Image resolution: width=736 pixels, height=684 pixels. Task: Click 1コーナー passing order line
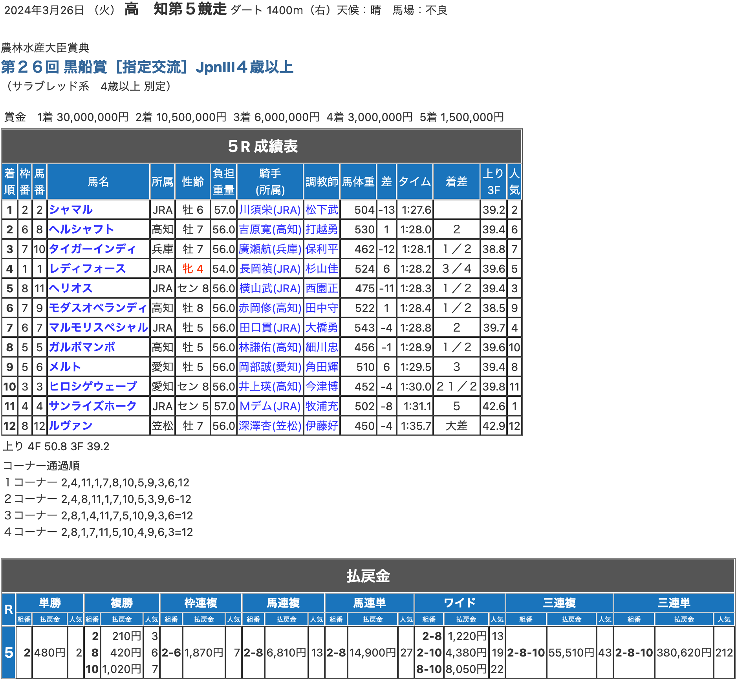(97, 482)
